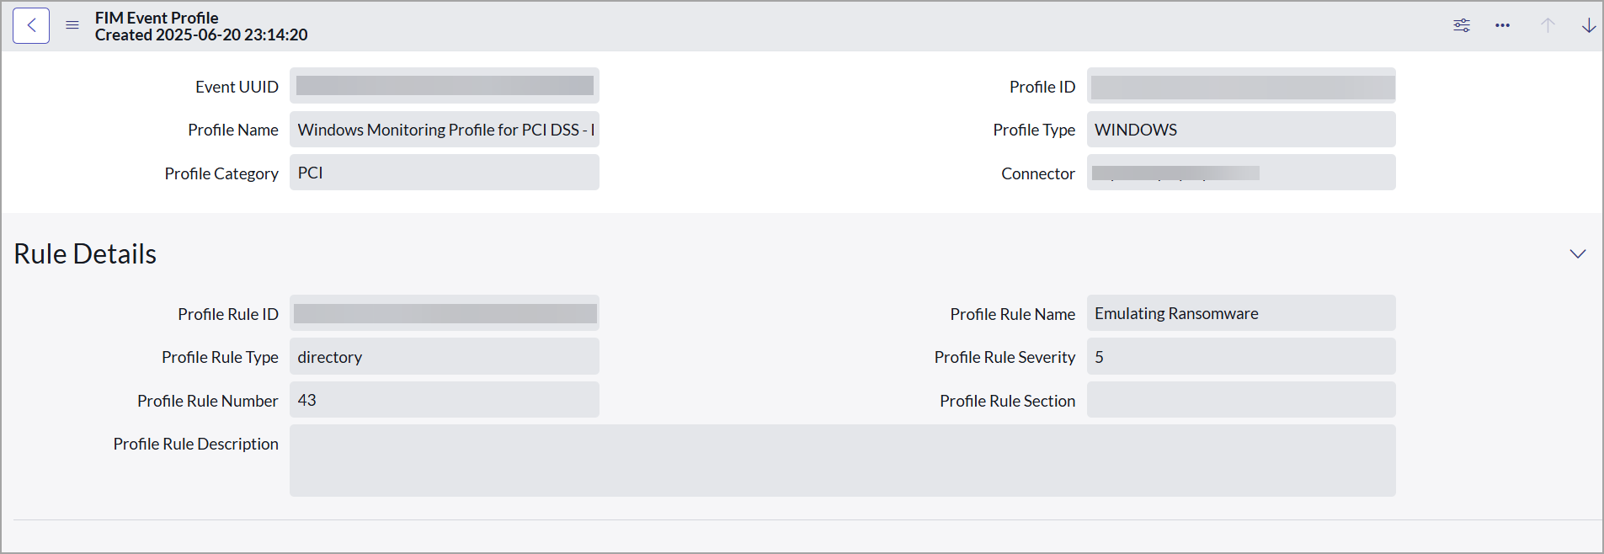
Task: Click the Profile Rule Number field
Action: (x=444, y=400)
